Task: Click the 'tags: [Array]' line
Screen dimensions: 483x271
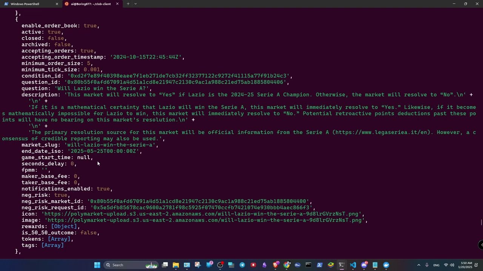Action: point(43,245)
